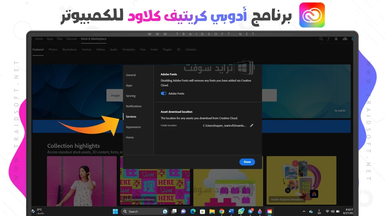Select Services in the settings sidebar
This screenshot has width=385, height=216.
[x=131, y=116]
